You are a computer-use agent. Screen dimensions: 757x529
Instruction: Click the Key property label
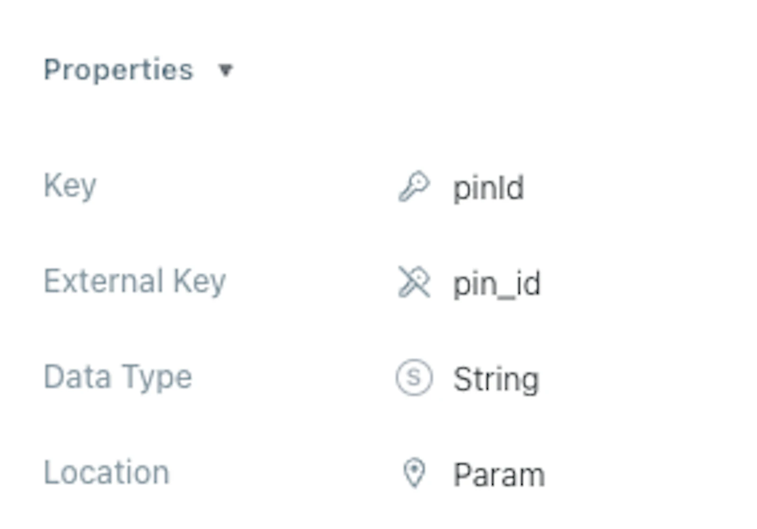tap(70, 186)
